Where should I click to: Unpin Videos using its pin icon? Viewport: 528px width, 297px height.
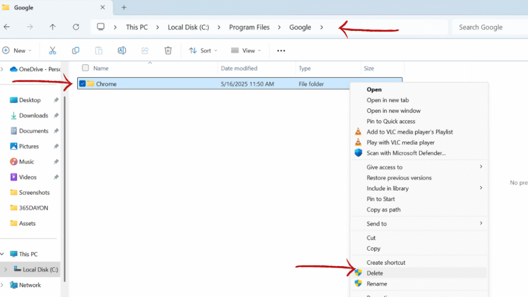tap(56, 177)
